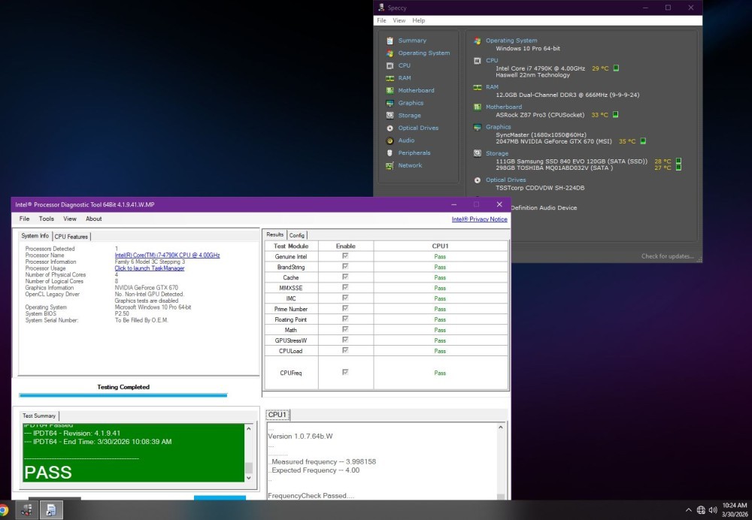Switch to the Config tab
Image resolution: width=752 pixels, height=520 pixels.
(x=297, y=235)
